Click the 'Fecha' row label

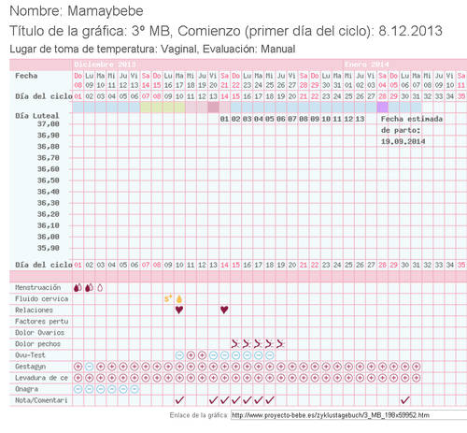coord(26,76)
